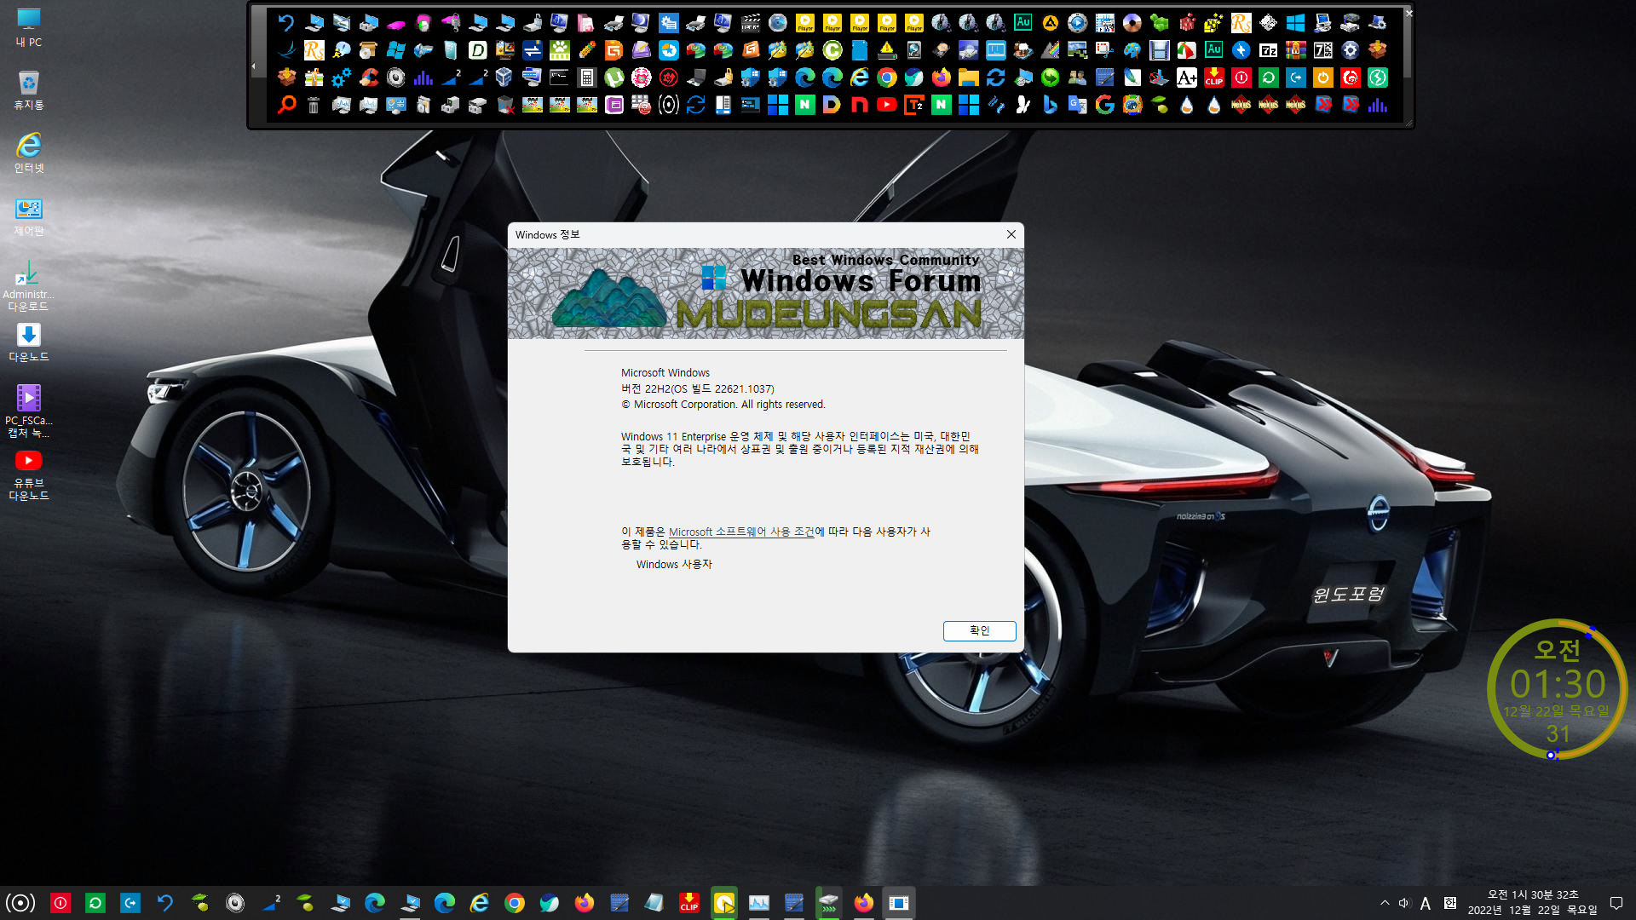The height and width of the screenshot is (920, 1636).
Task: Open Internet Explorer on the taskbar
Action: click(x=480, y=903)
